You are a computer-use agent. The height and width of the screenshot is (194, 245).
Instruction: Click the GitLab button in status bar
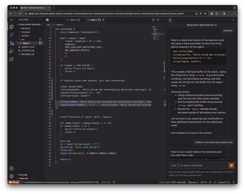pos(14,182)
